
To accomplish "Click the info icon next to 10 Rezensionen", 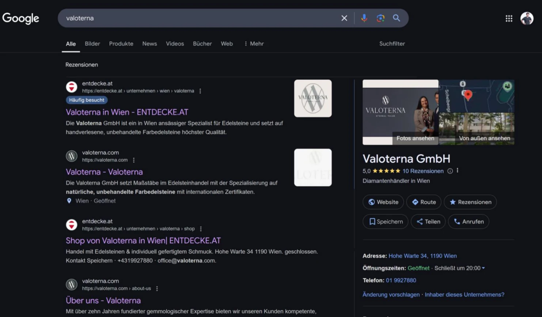I will point(450,171).
